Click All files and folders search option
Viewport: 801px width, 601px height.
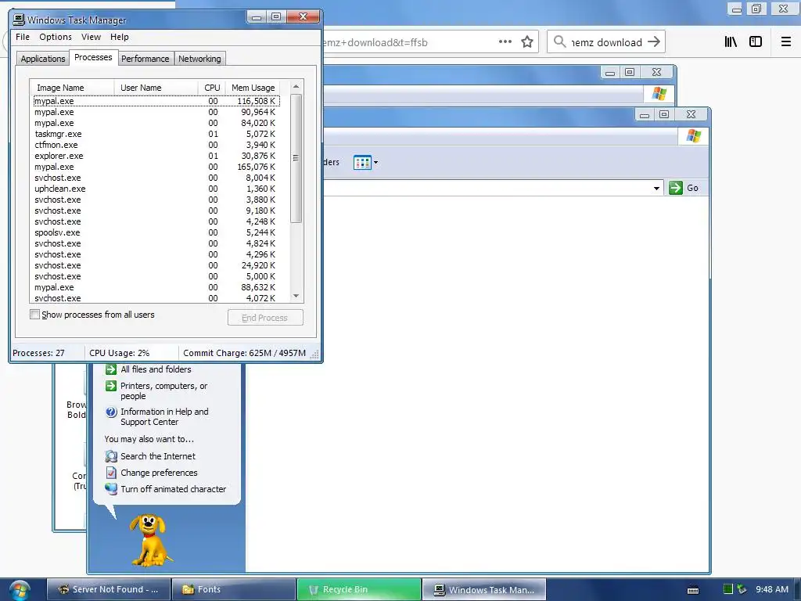[156, 369]
